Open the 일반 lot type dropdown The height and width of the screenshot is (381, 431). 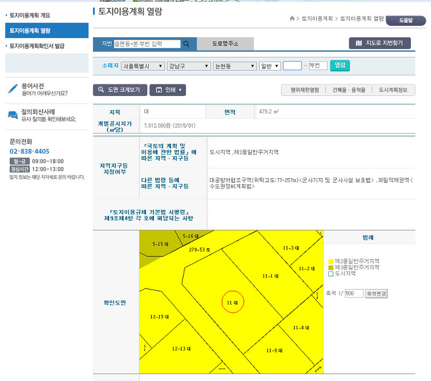coord(270,66)
